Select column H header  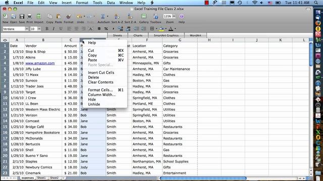[x=209, y=40]
